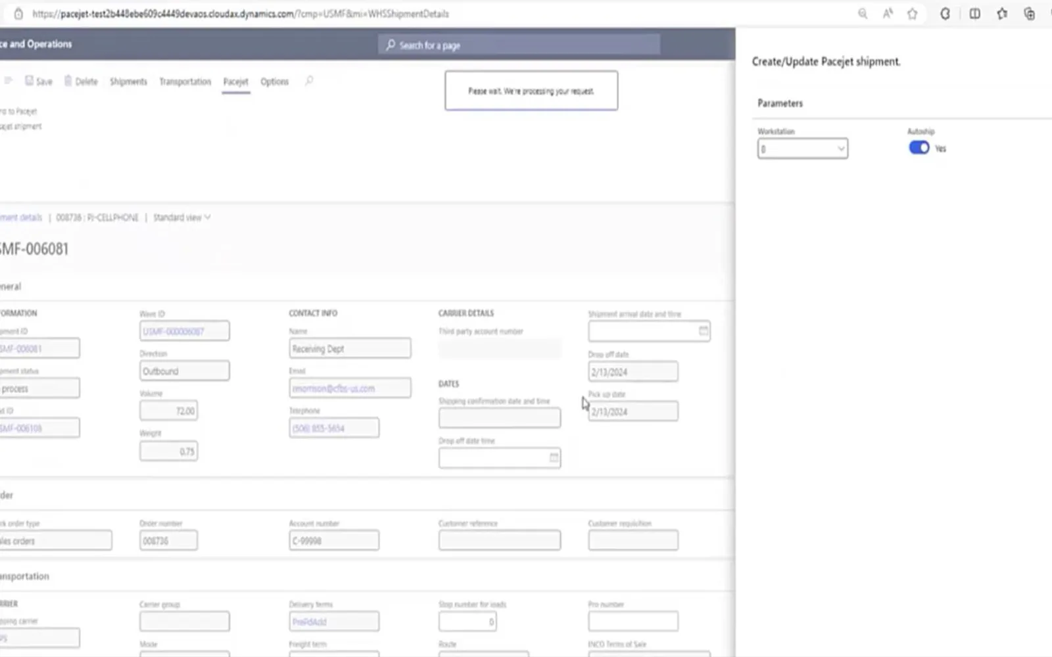Click the Account number field
This screenshot has height=657, width=1052.
pos(334,541)
